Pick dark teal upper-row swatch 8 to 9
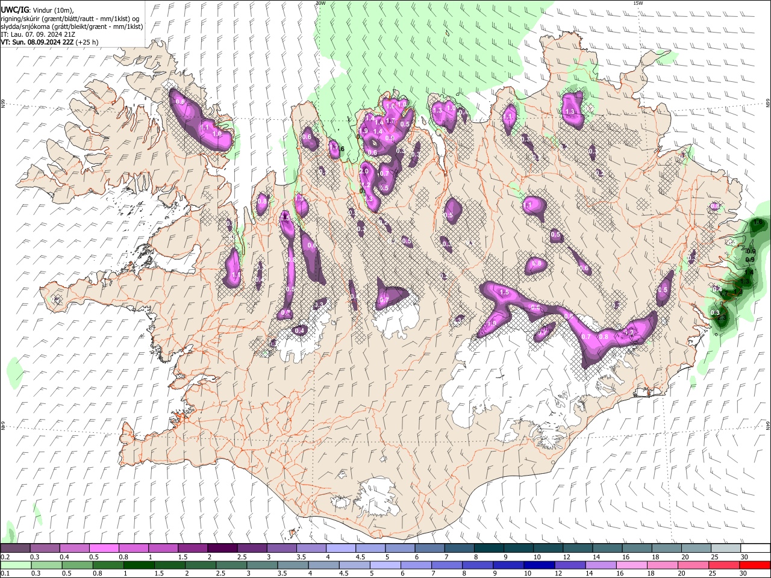 (x=489, y=548)
